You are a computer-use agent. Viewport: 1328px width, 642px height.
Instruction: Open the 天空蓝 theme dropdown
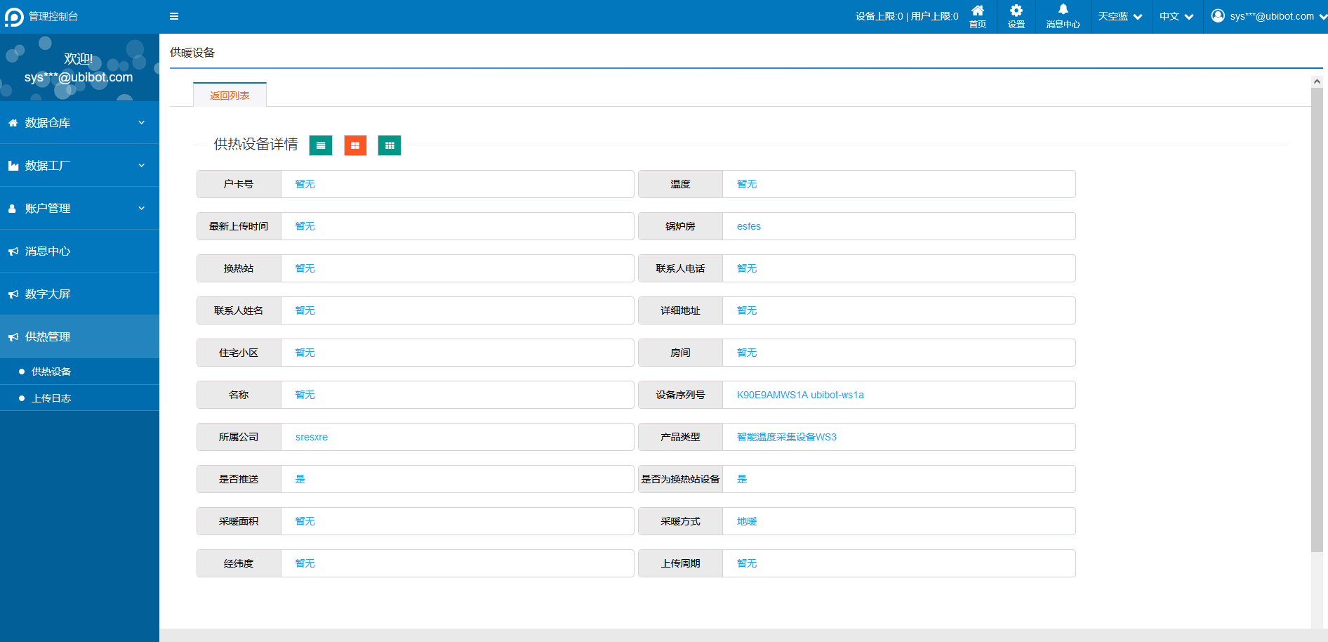coord(1120,17)
